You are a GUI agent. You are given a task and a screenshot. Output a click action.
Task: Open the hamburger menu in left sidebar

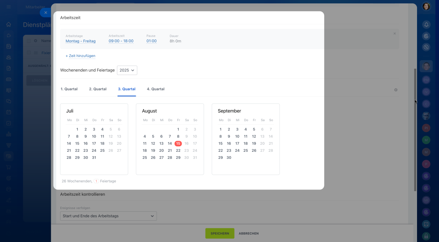pyautogui.click(x=9, y=7)
